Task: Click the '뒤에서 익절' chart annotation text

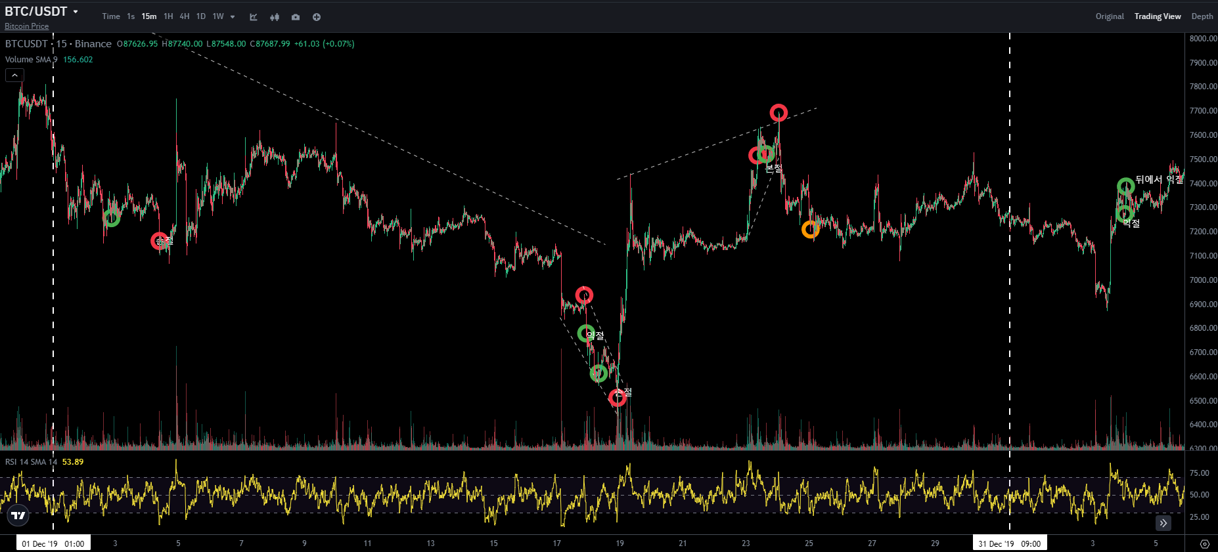Action: click(1159, 179)
